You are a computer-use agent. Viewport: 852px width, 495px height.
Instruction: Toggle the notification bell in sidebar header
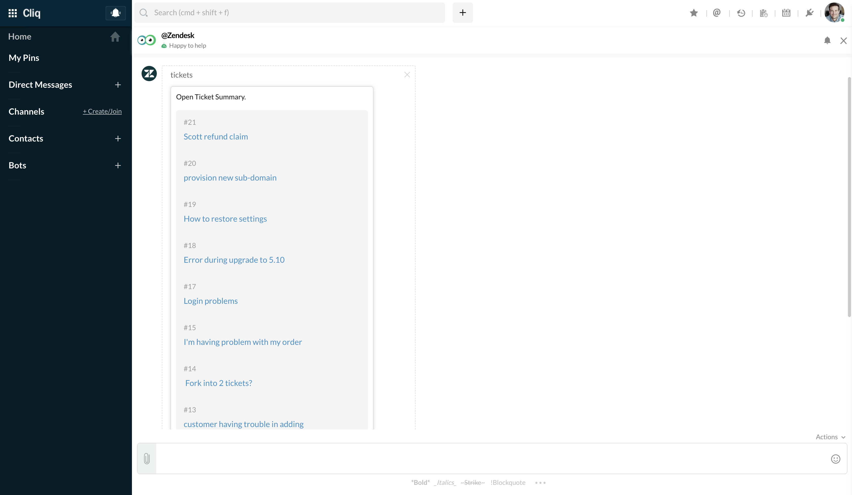click(x=116, y=13)
